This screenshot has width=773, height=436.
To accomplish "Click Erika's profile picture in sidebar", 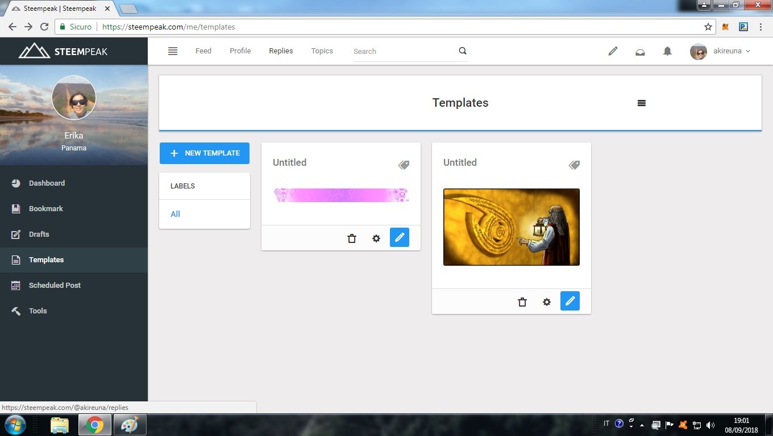I will click(x=74, y=98).
